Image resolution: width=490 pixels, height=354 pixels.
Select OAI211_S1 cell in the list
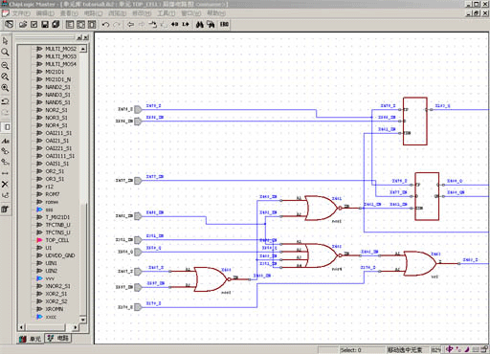point(58,133)
